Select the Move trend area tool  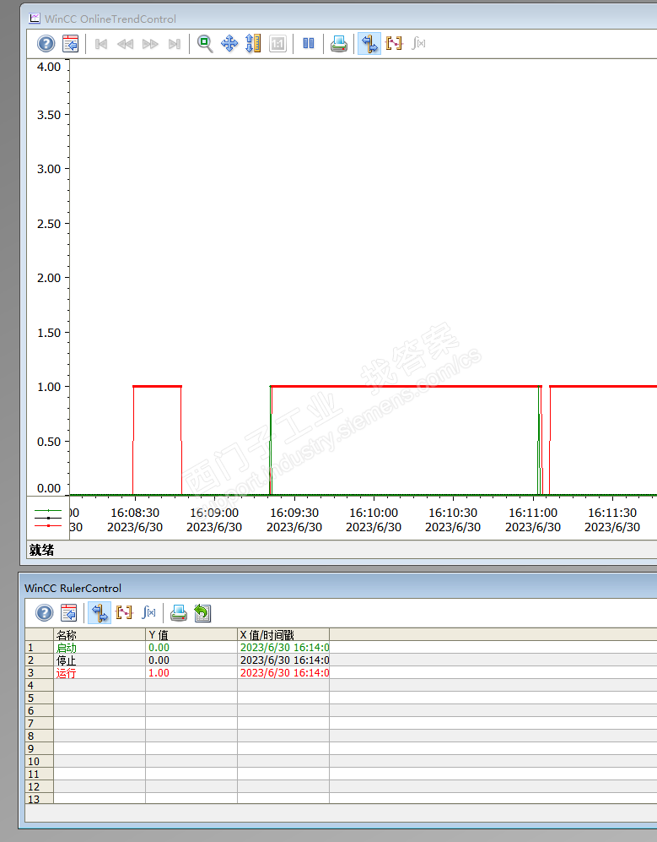click(x=229, y=44)
